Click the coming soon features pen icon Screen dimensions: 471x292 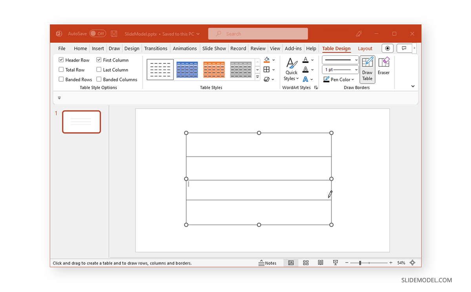[359, 34]
